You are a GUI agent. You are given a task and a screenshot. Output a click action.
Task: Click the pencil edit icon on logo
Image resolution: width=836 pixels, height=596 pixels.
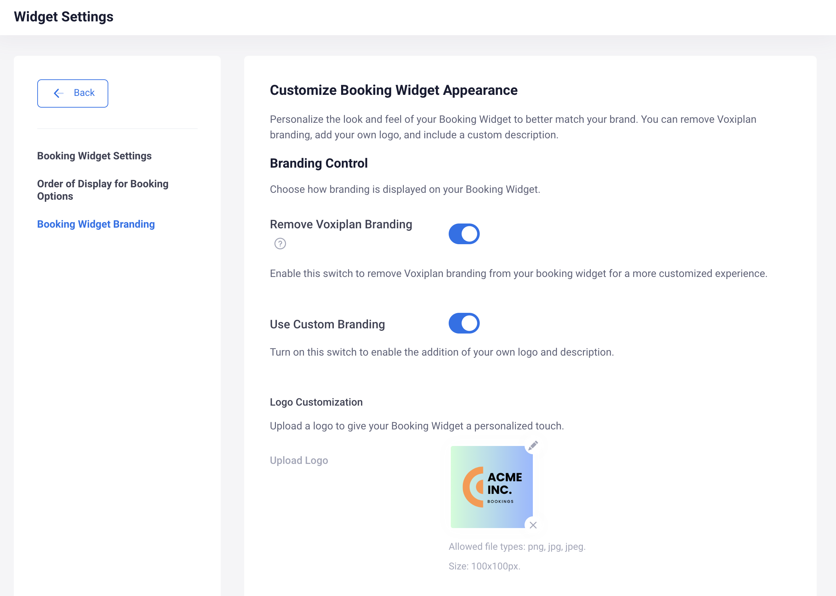(x=533, y=446)
